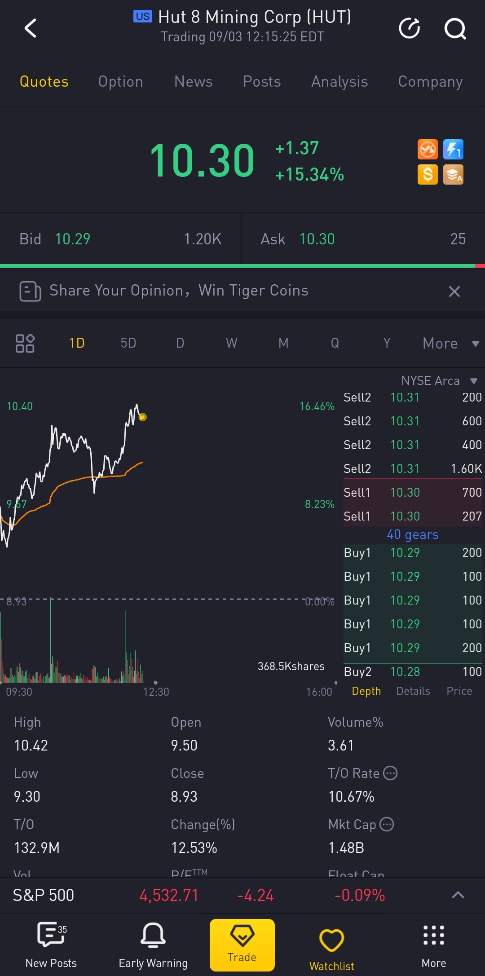Tap the Sell2 row with 1.60K size

[413, 469]
